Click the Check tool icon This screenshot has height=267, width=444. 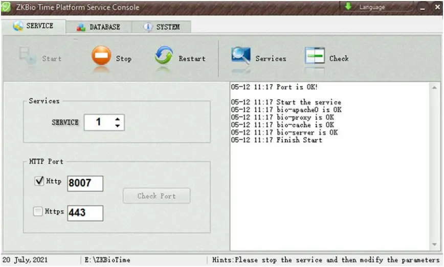coord(315,55)
